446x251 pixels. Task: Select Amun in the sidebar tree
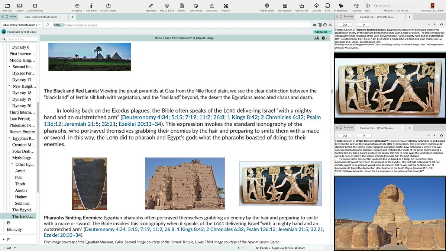20,171
